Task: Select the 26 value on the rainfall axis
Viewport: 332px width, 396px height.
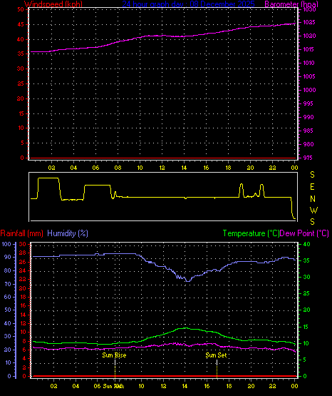Action: [23, 262]
